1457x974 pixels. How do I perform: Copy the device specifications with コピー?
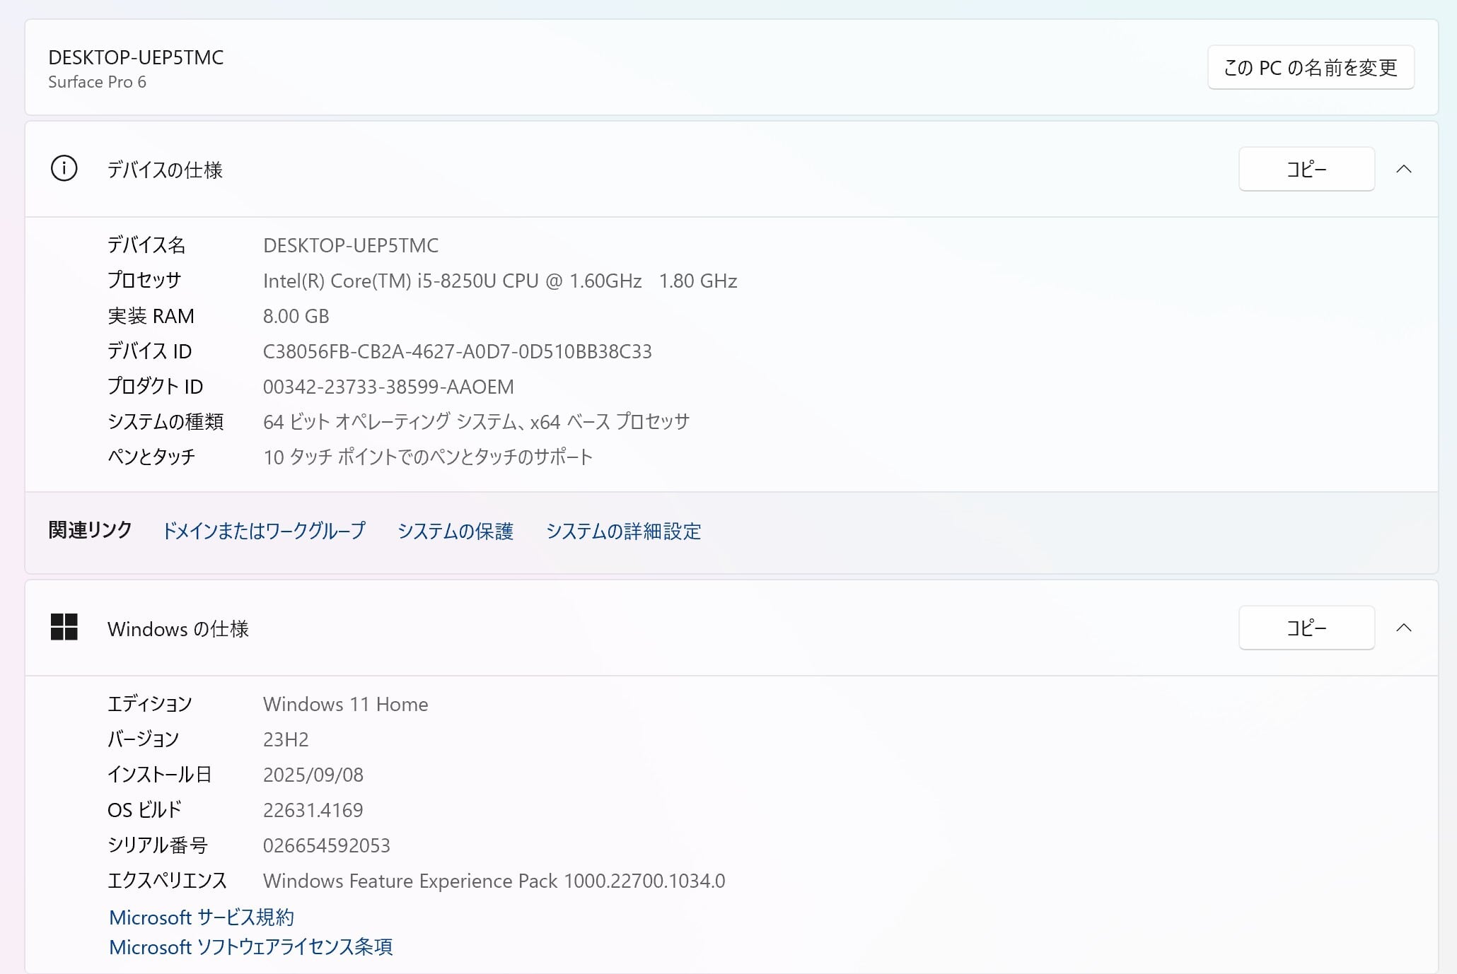[1306, 169]
